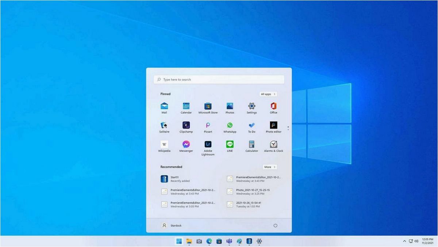Open PremiereElementsEditor file from 3:05 PM

188,205
